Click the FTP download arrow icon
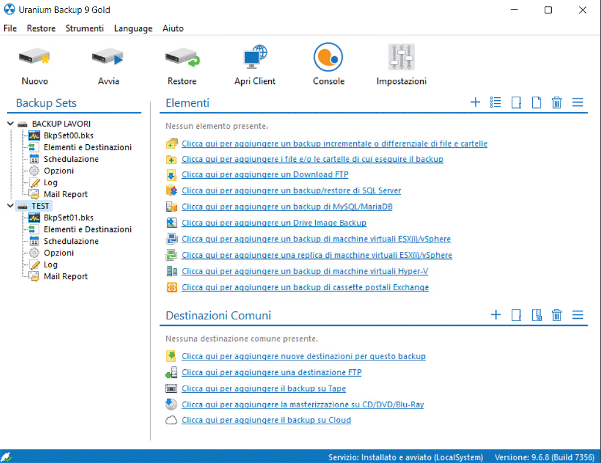Screen dimensions: 601x463 tap(171, 175)
